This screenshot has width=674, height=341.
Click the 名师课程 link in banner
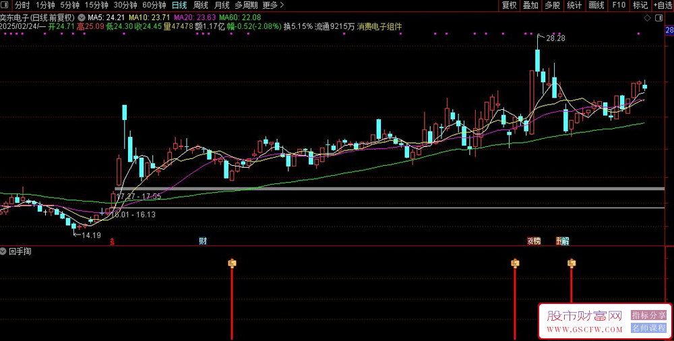coord(648,328)
